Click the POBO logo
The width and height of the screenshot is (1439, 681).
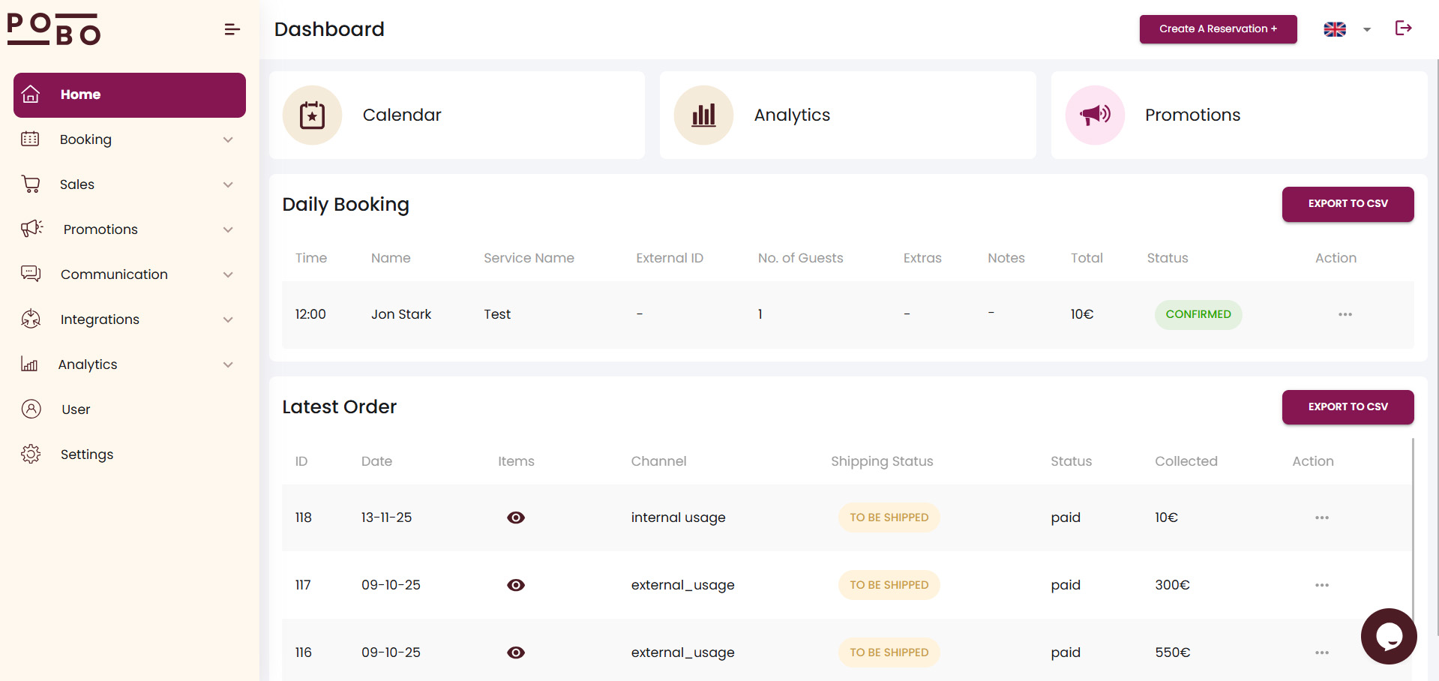click(x=54, y=29)
